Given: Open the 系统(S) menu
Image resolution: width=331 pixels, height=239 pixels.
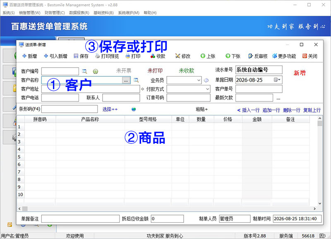Looking at the screenshot, I should (9, 13).
